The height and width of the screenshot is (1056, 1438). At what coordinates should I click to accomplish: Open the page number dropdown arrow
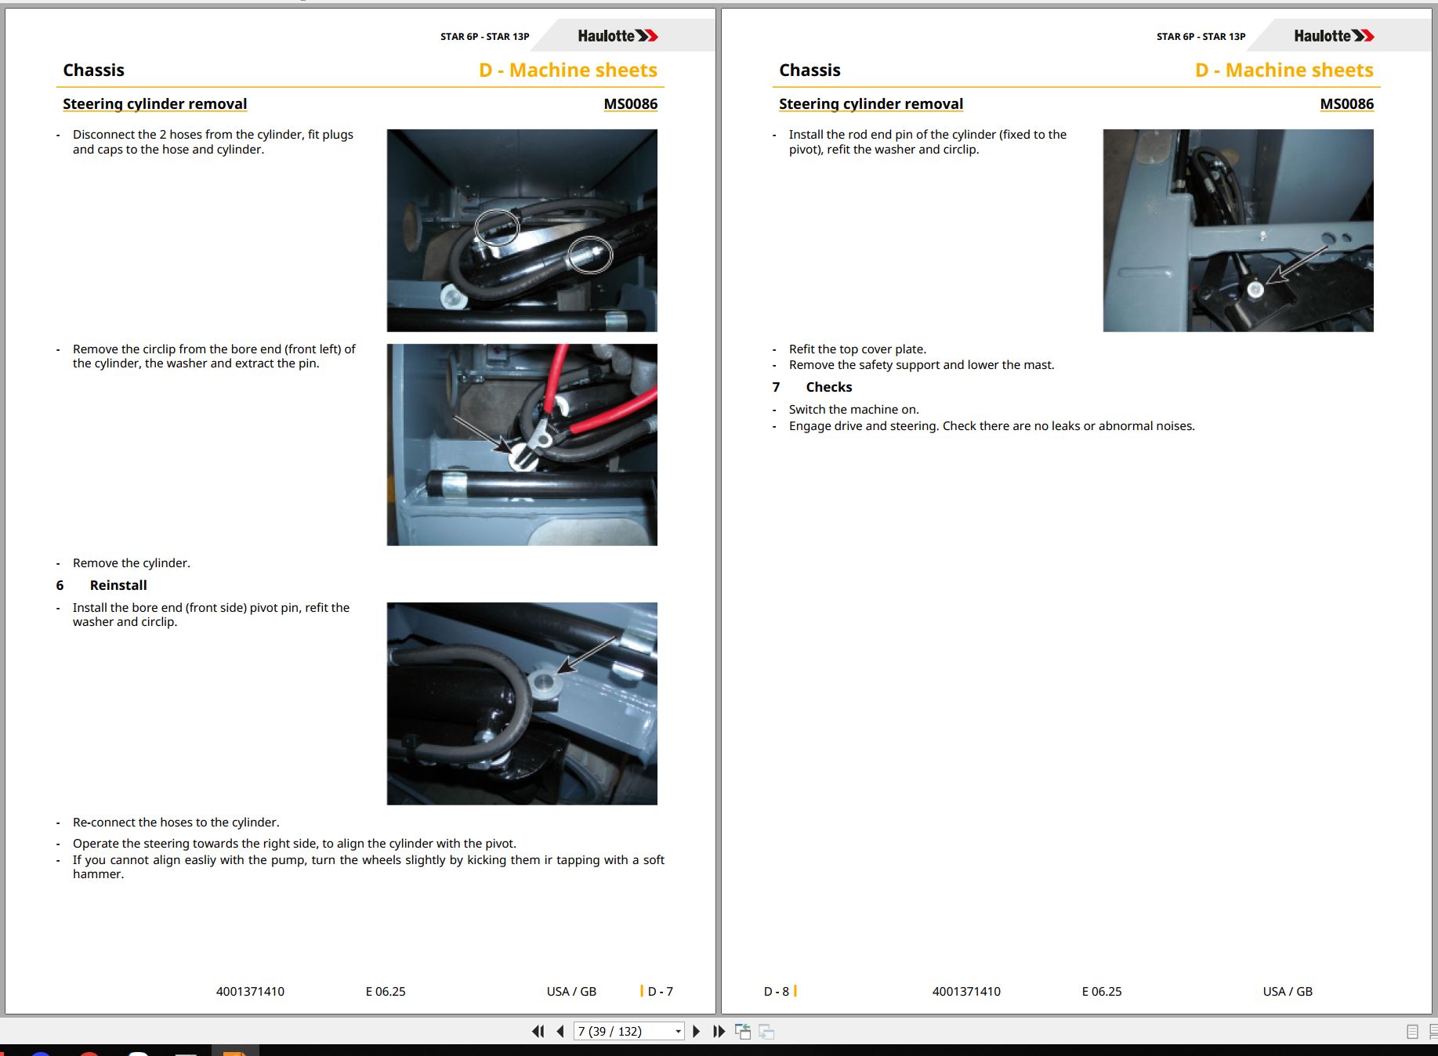(x=678, y=1032)
